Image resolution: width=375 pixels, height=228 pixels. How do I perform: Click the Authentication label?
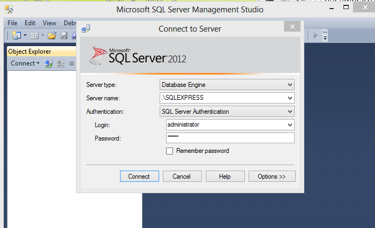(x=105, y=112)
